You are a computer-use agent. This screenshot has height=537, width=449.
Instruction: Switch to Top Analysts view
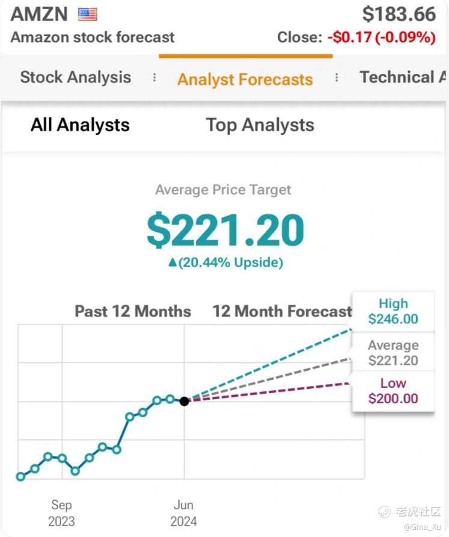point(260,125)
